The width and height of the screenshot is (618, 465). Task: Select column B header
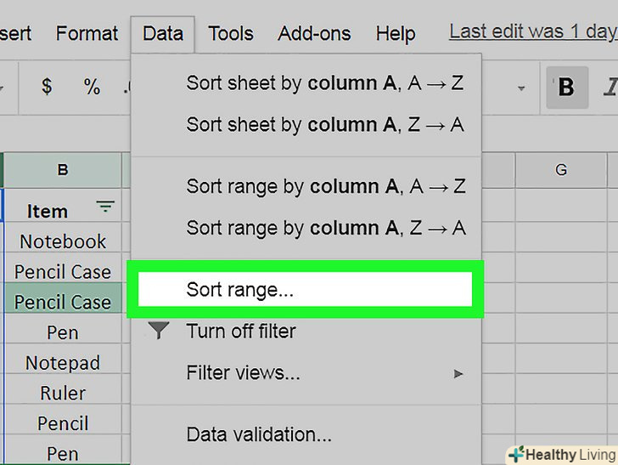(63, 170)
